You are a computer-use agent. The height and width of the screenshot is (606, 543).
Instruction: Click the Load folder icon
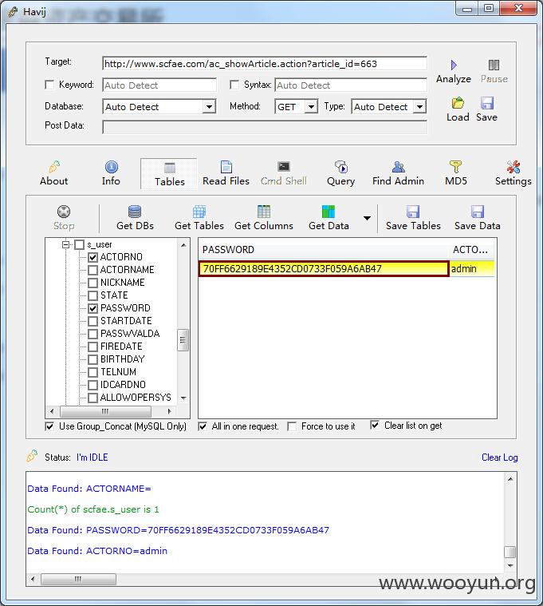[458, 103]
